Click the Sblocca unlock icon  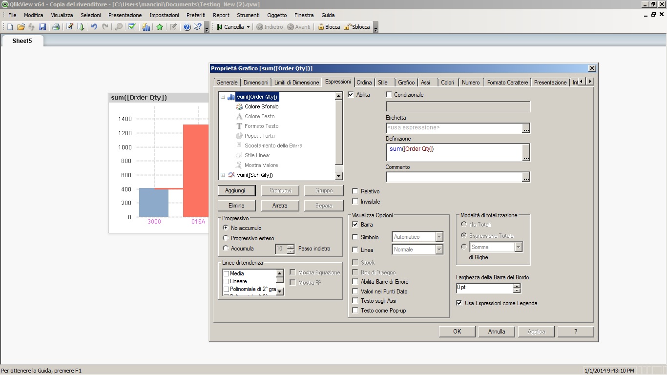tap(357, 27)
